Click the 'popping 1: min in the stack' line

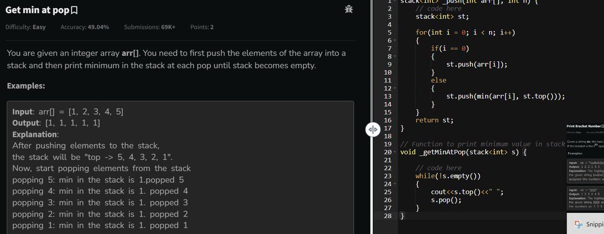click(x=100, y=225)
